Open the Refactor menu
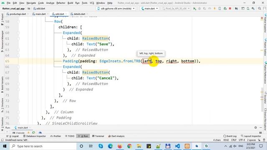Image resolution: width=267 pixels, height=150 pixels. pyautogui.click(x=61, y=3)
